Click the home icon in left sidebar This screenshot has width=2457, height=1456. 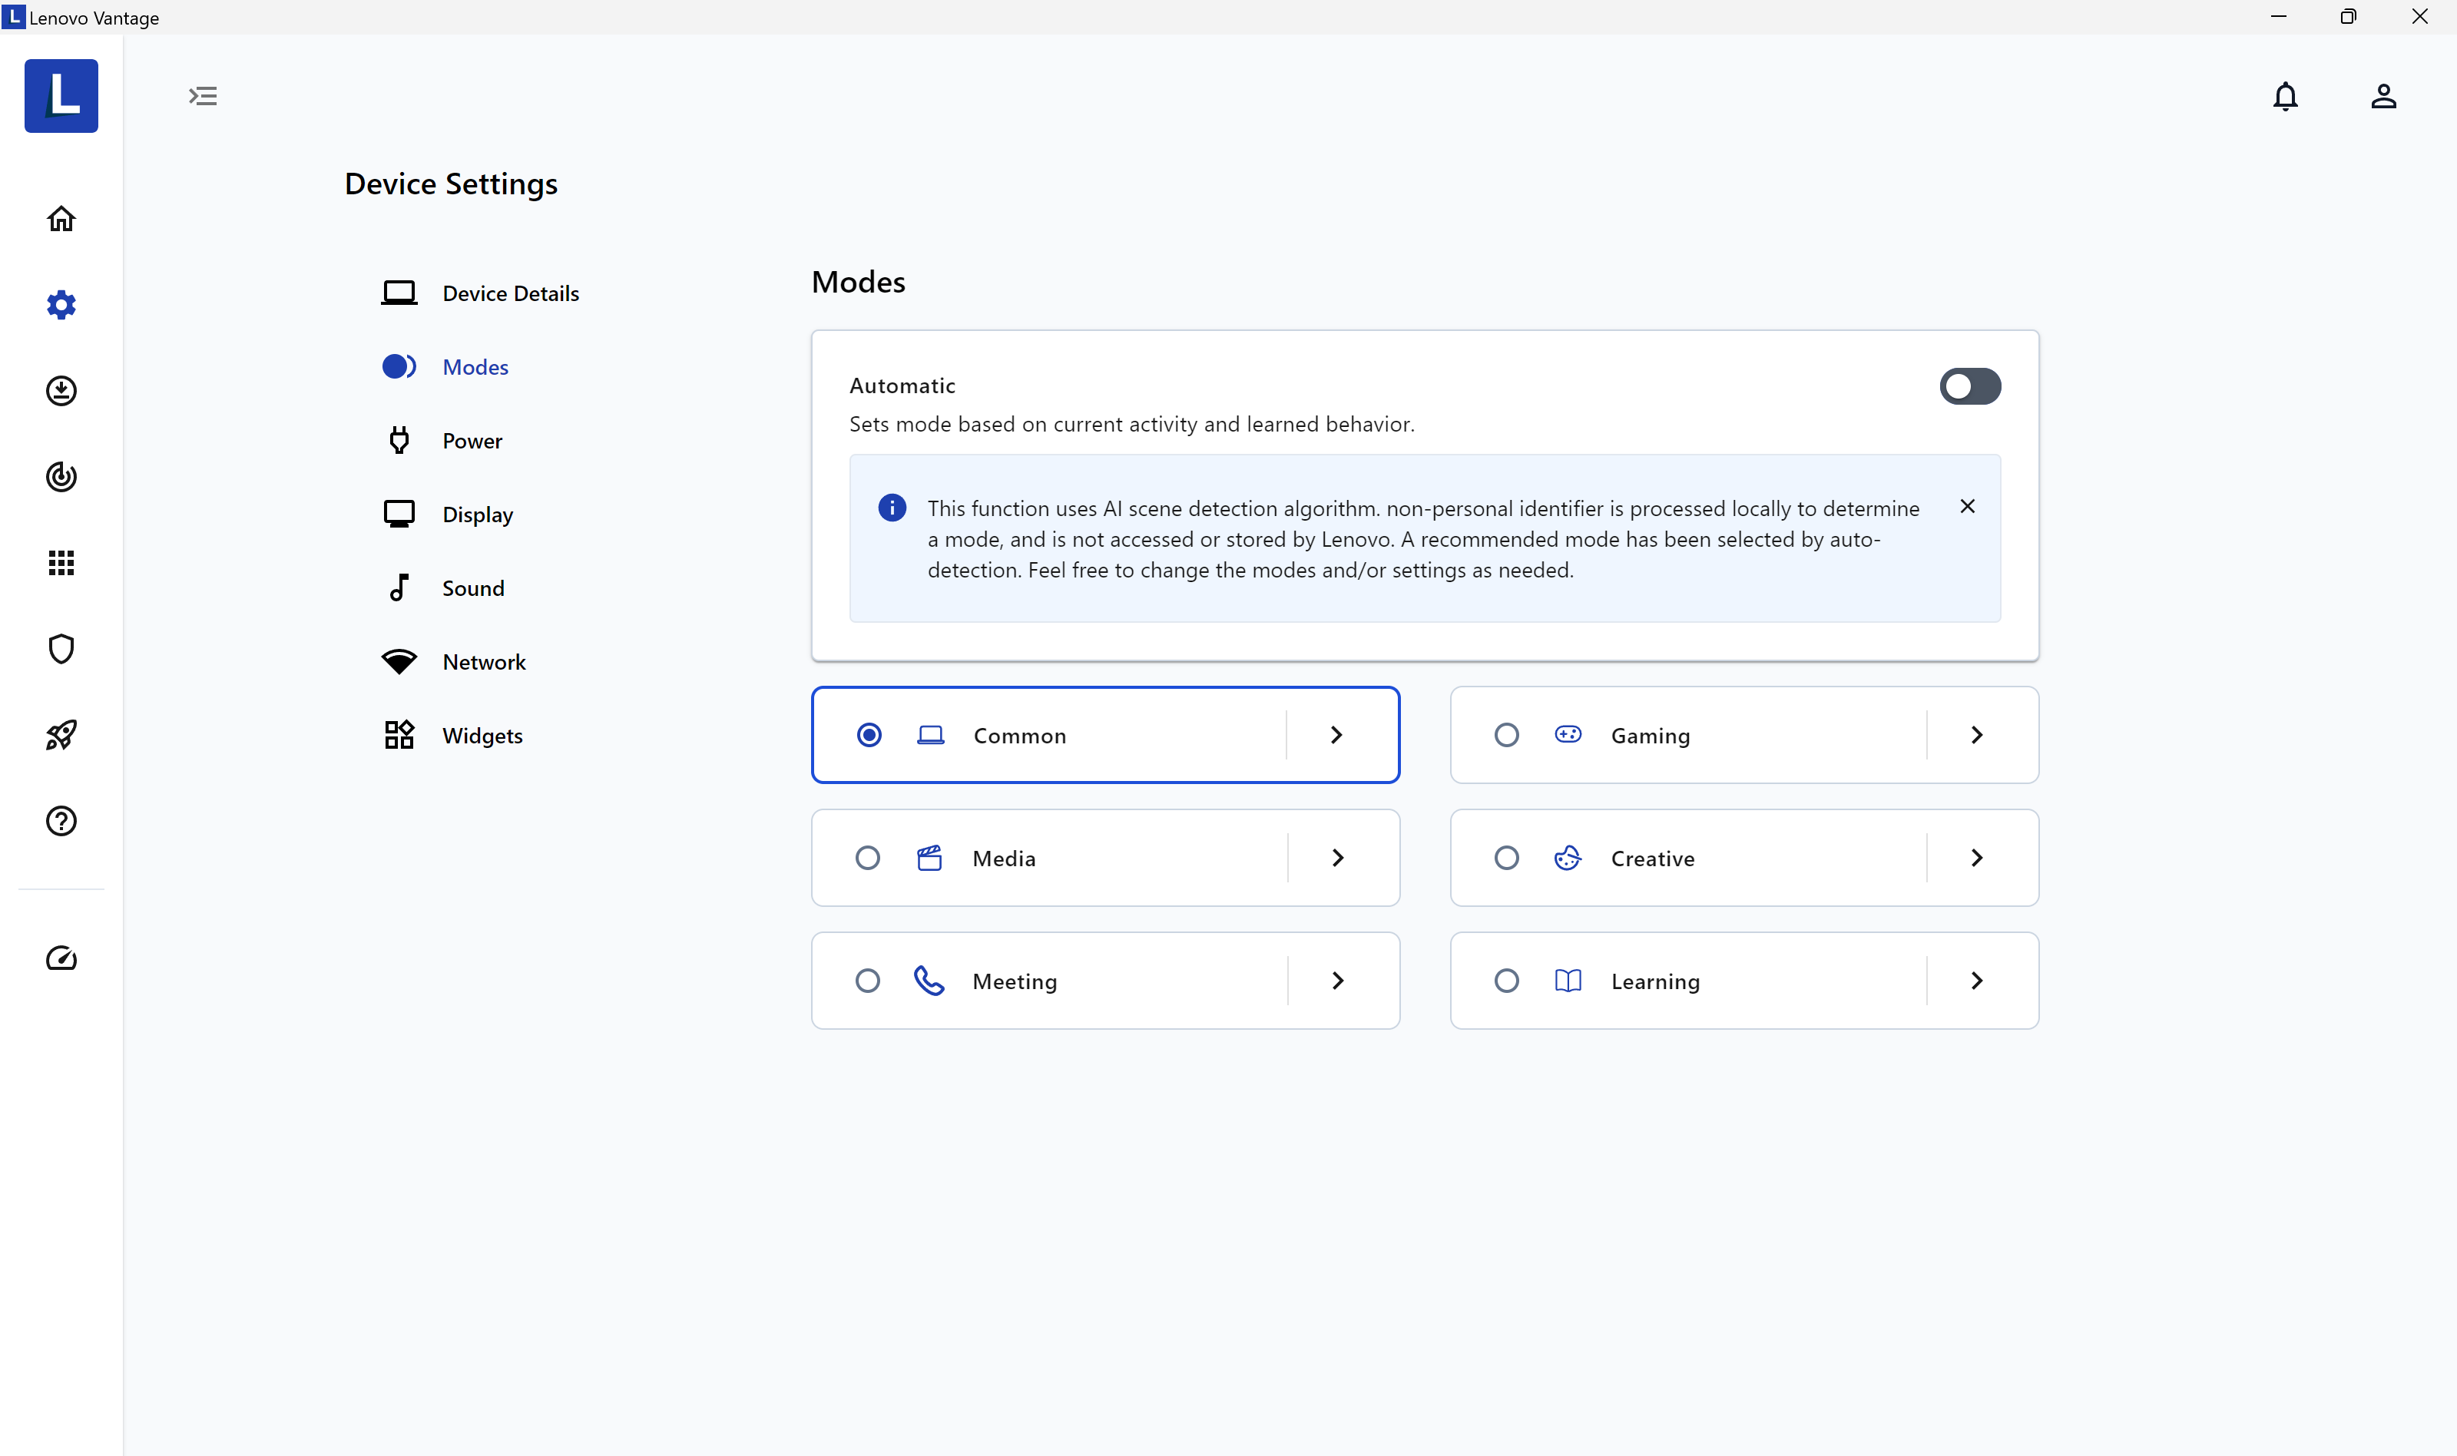61,219
